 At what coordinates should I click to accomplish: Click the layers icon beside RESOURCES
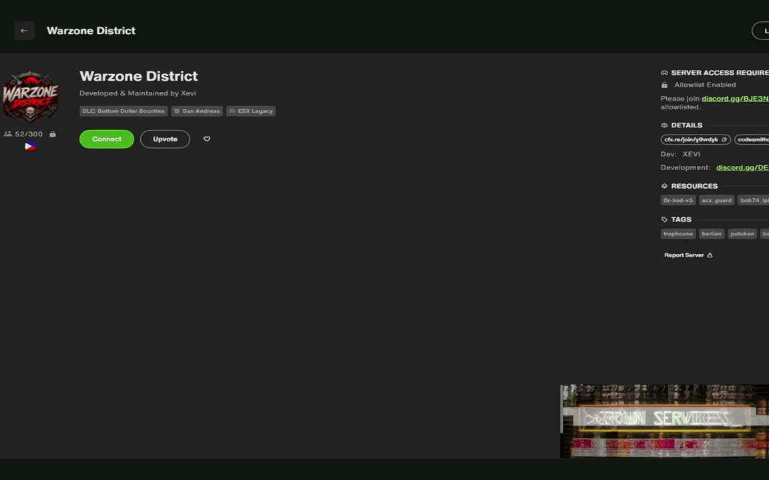coord(665,186)
